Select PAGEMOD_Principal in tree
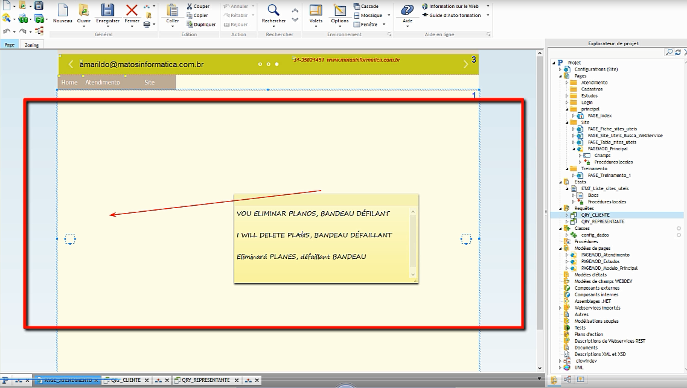The width and height of the screenshot is (687, 388). click(607, 148)
